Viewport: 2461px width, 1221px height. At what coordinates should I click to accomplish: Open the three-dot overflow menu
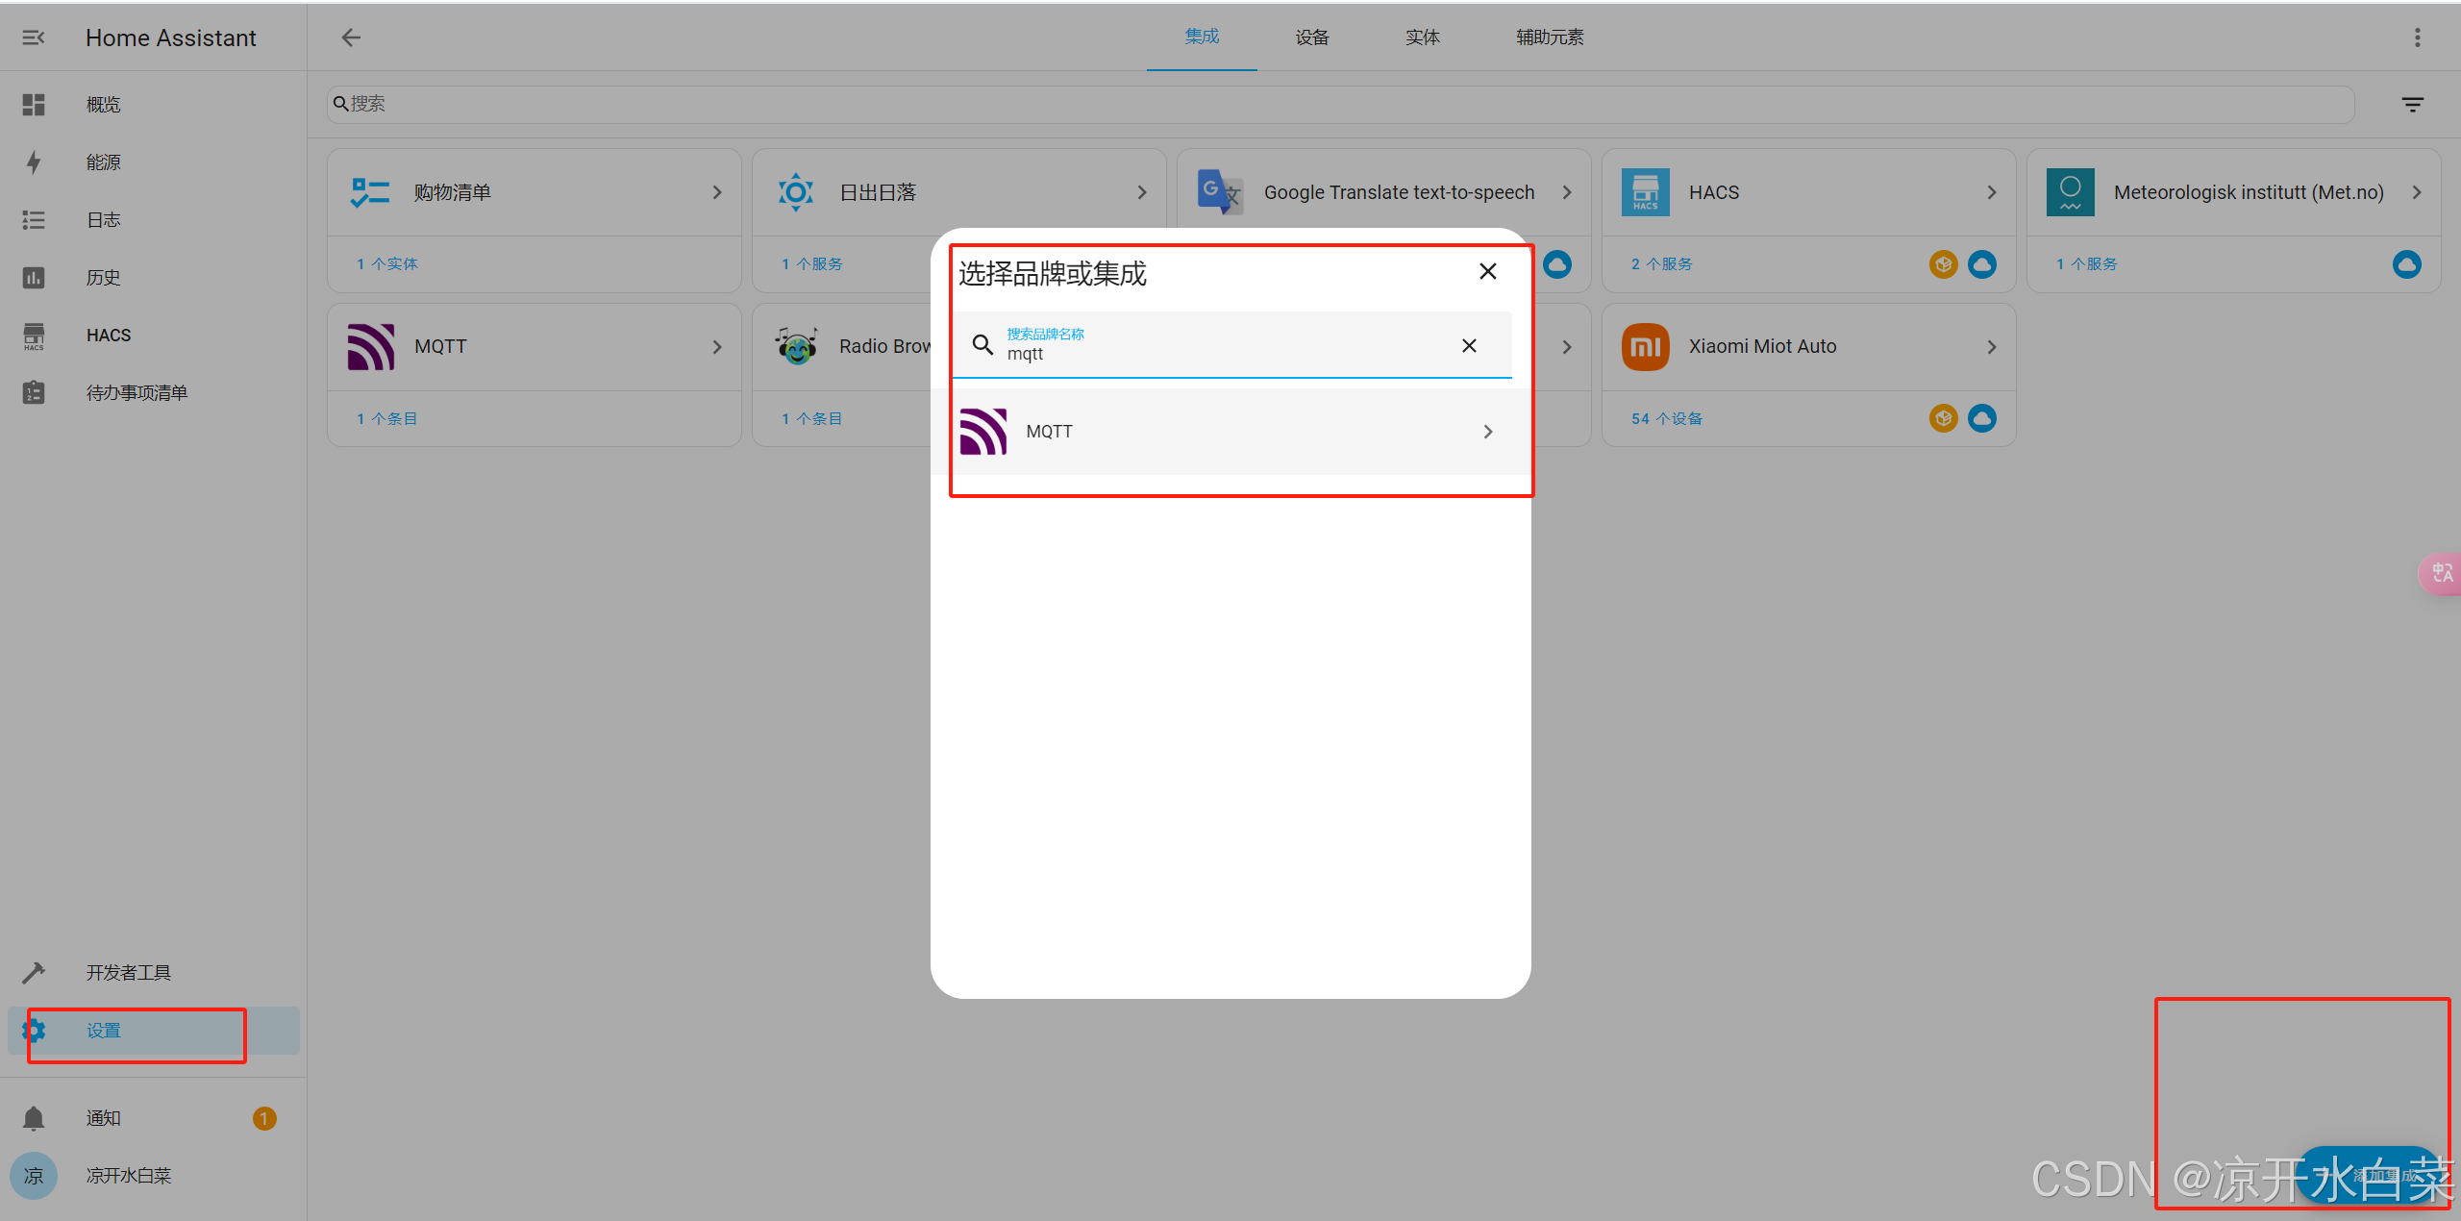click(x=2418, y=37)
